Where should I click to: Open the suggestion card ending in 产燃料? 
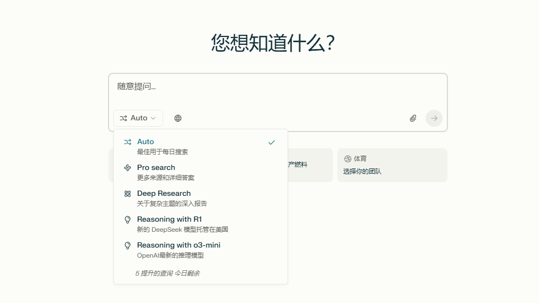(x=309, y=165)
